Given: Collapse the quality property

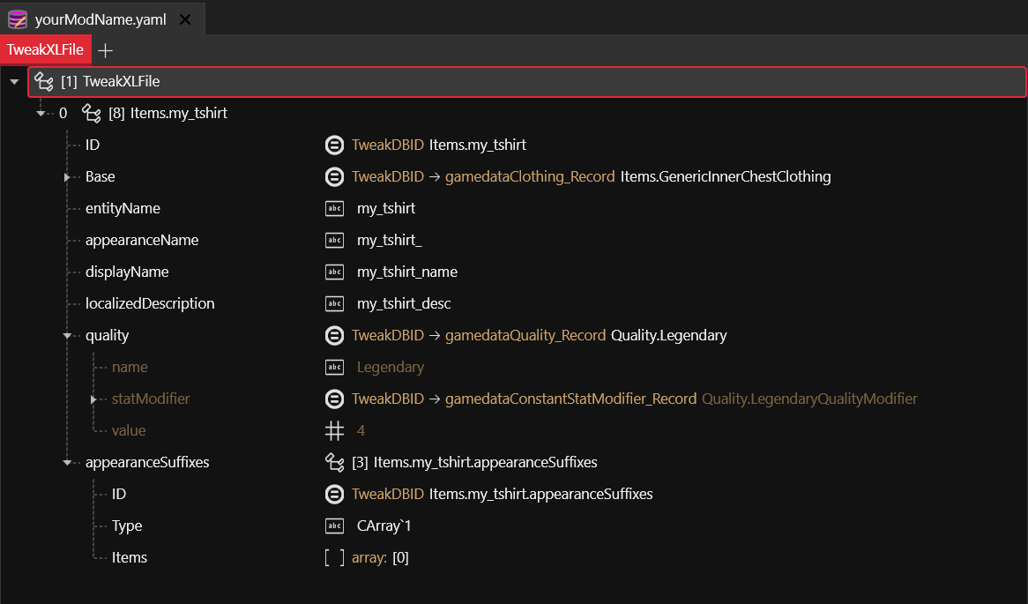Looking at the screenshot, I should (67, 336).
